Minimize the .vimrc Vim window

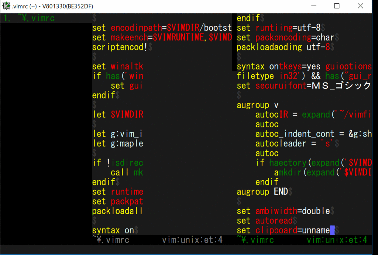pyautogui.click(x=314, y=6)
